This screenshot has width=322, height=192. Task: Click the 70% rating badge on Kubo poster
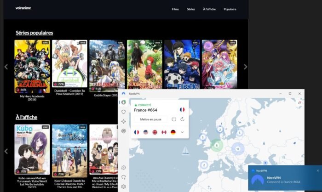tap(22, 171)
